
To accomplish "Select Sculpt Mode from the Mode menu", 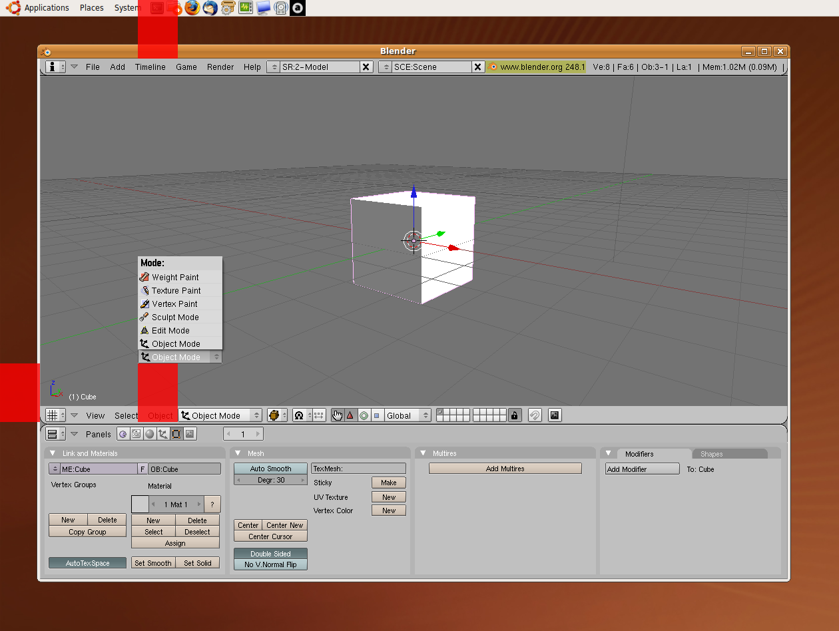I will (175, 317).
